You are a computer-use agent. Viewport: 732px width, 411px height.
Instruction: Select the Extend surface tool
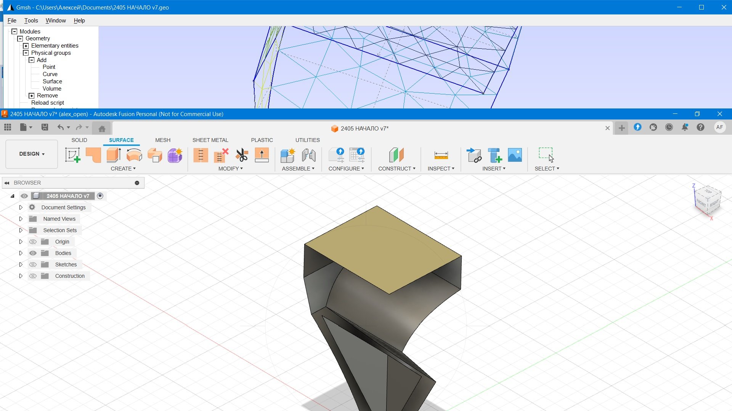coord(262,155)
